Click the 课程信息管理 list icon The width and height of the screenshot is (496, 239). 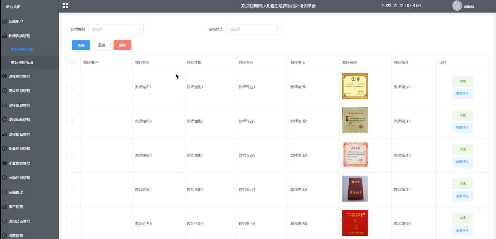pos(4,105)
